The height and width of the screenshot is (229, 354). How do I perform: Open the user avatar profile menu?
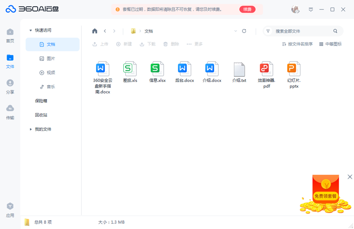[x=295, y=9]
